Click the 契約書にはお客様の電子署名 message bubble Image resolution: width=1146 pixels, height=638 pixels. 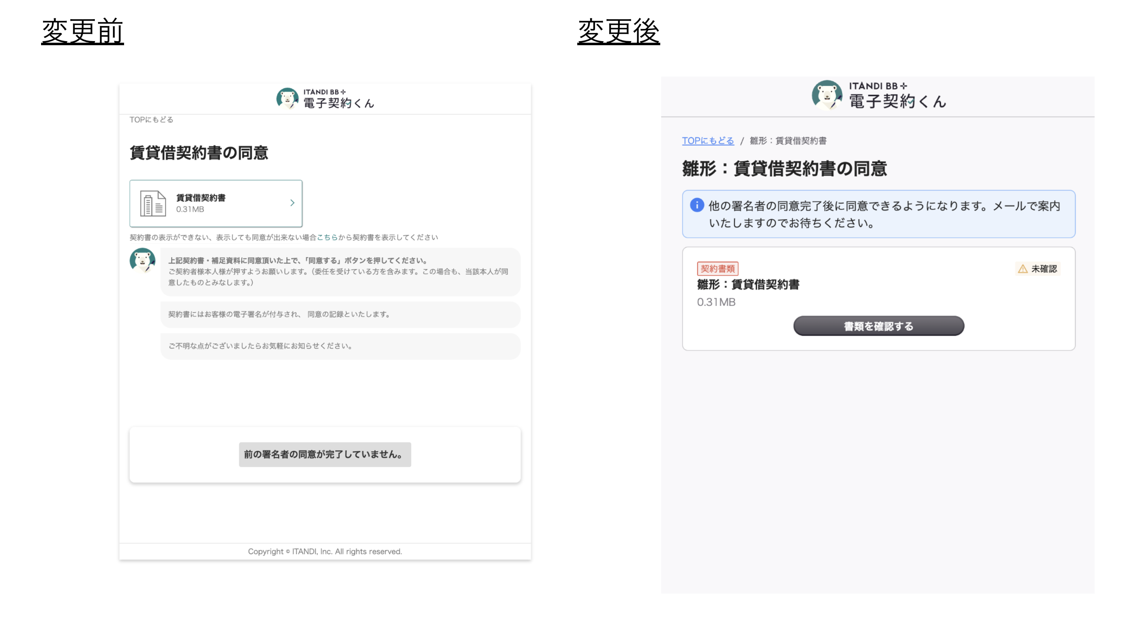pyautogui.click(x=340, y=315)
